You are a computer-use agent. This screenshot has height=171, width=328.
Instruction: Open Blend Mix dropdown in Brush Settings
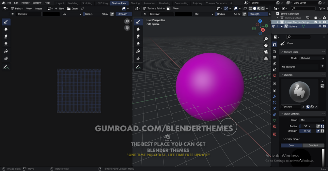312,120
